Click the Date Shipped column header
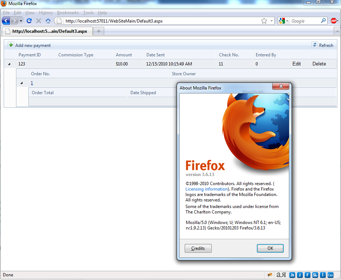 pyautogui.click(x=143, y=93)
